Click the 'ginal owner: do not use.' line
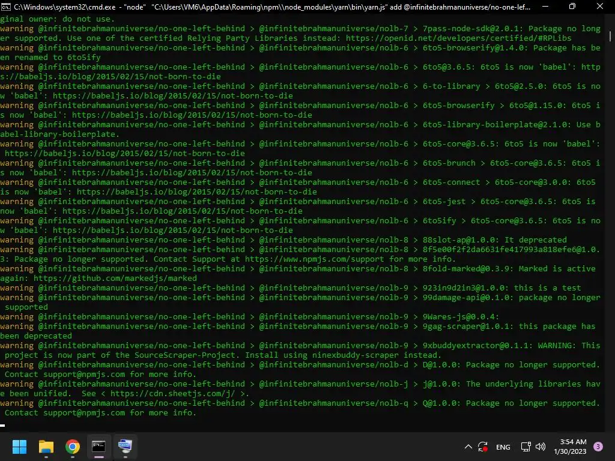The height and width of the screenshot is (461, 615). pos(58,19)
